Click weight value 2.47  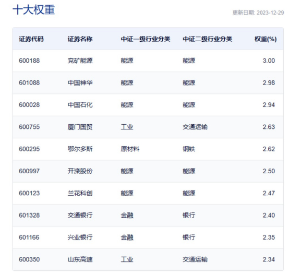coord(269,193)
